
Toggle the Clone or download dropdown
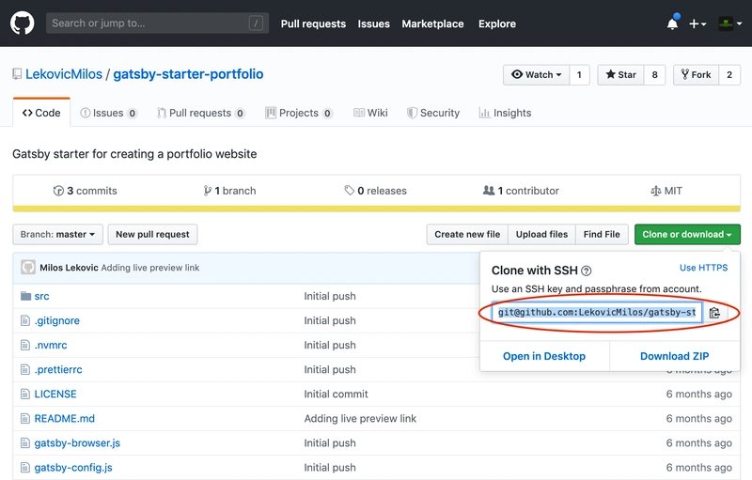(x=687, y=234)
